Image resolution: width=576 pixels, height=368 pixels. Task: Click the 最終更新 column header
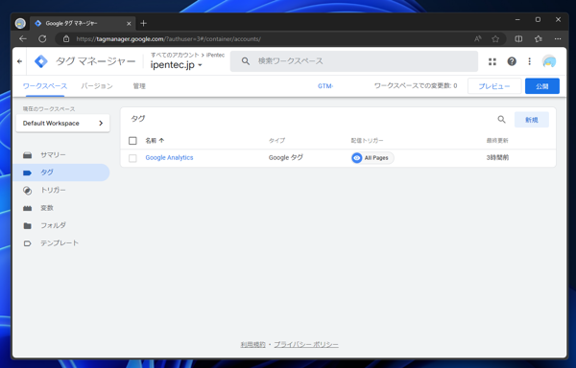[497, 140]
